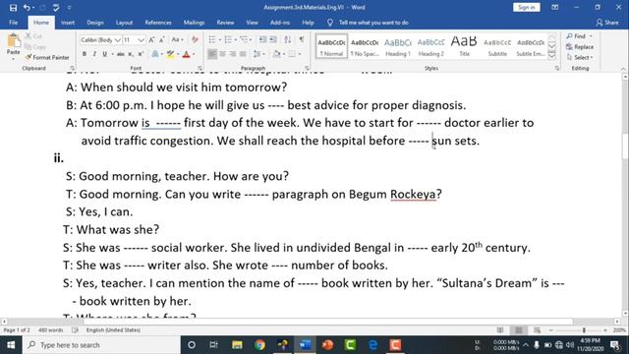Click the Subscript icon

tap(131, 54)
